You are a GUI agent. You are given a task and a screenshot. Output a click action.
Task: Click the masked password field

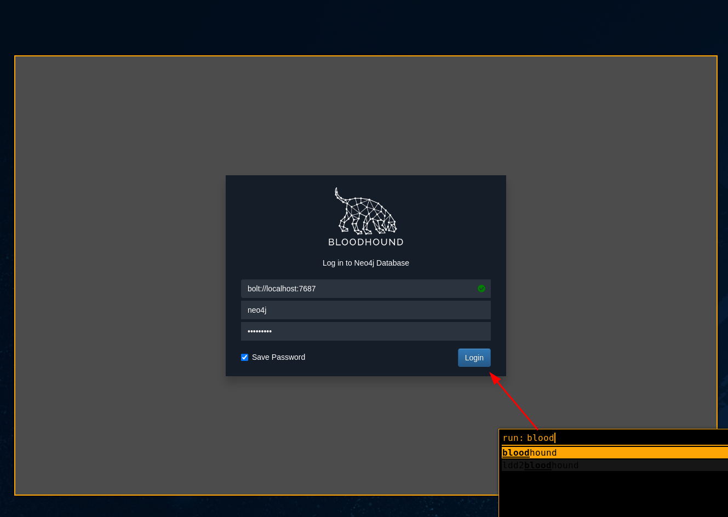366,331
